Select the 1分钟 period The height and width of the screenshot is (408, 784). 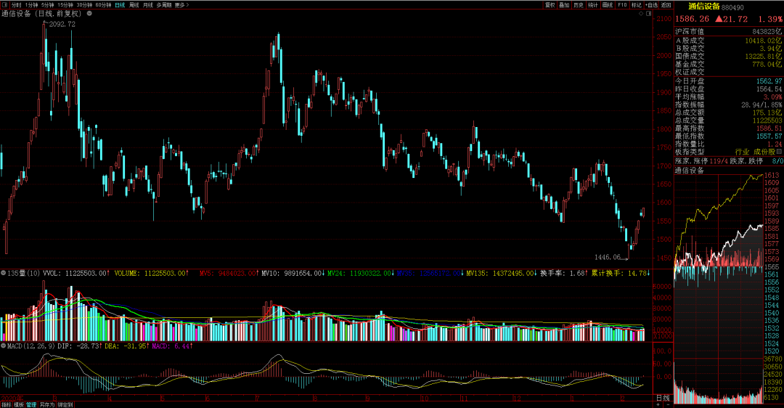pyautogui.click(x=31, y=5)
